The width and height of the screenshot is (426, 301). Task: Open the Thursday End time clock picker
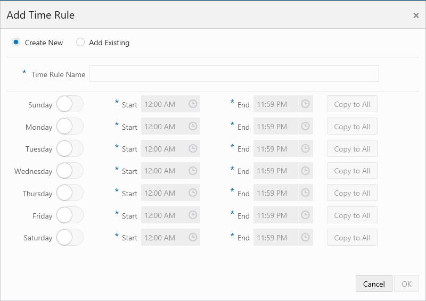click(305, 193)
